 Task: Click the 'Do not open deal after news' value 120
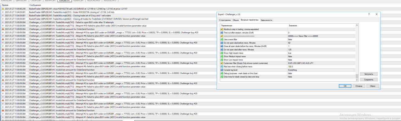coord(290,50)
